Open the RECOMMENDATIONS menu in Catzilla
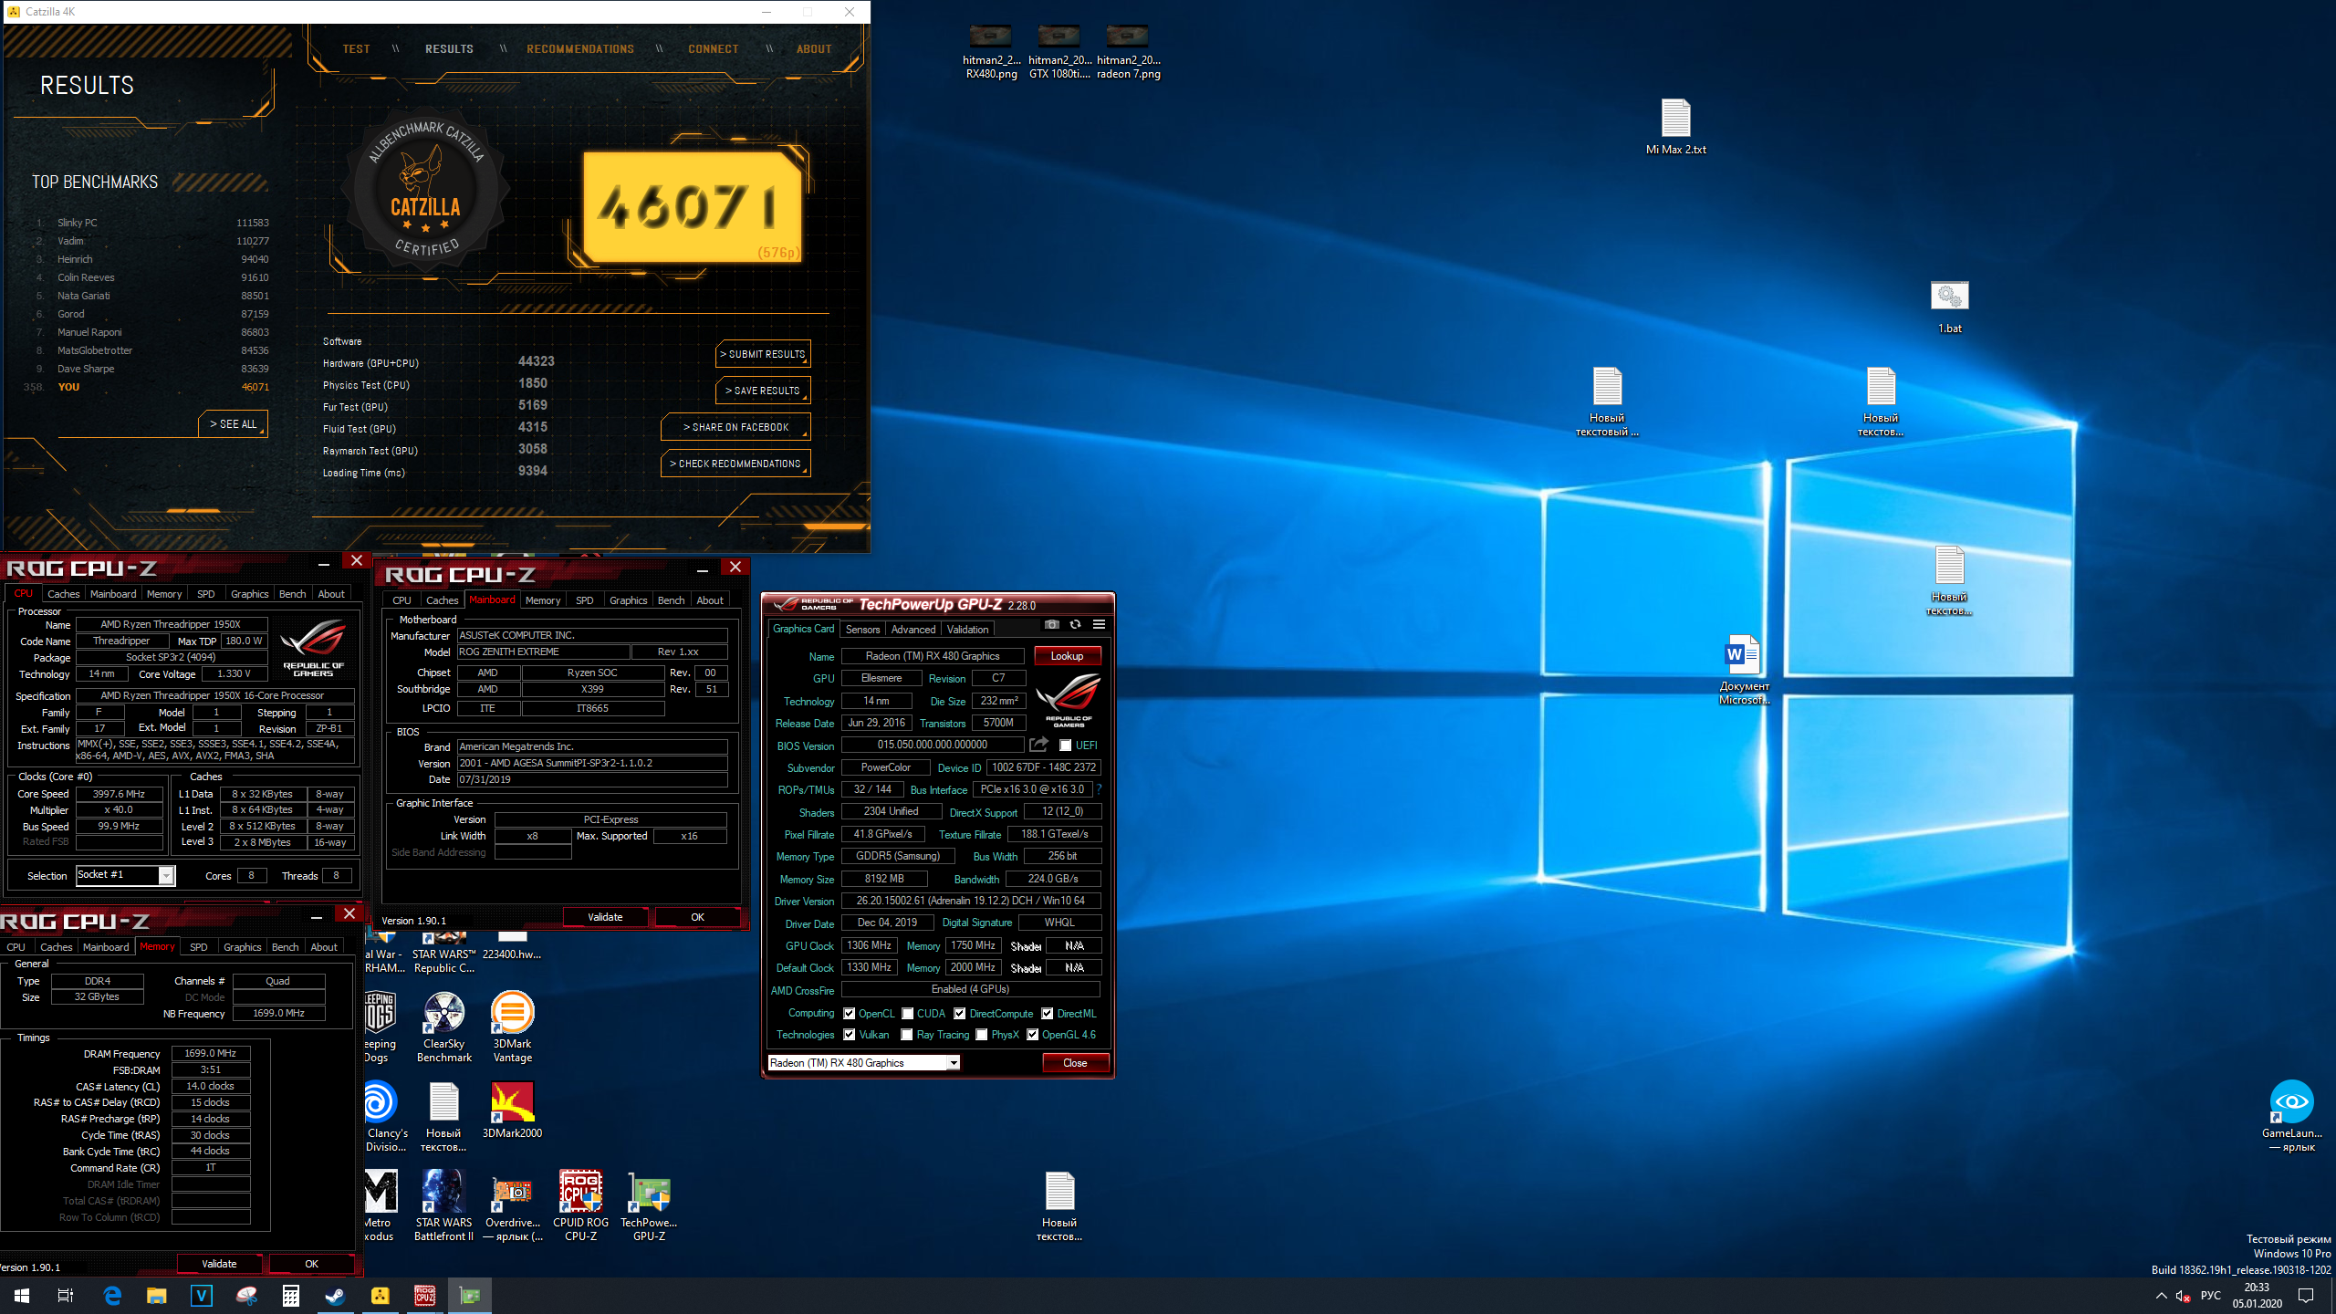2336x1314 pixels. (x=580, y=49)
